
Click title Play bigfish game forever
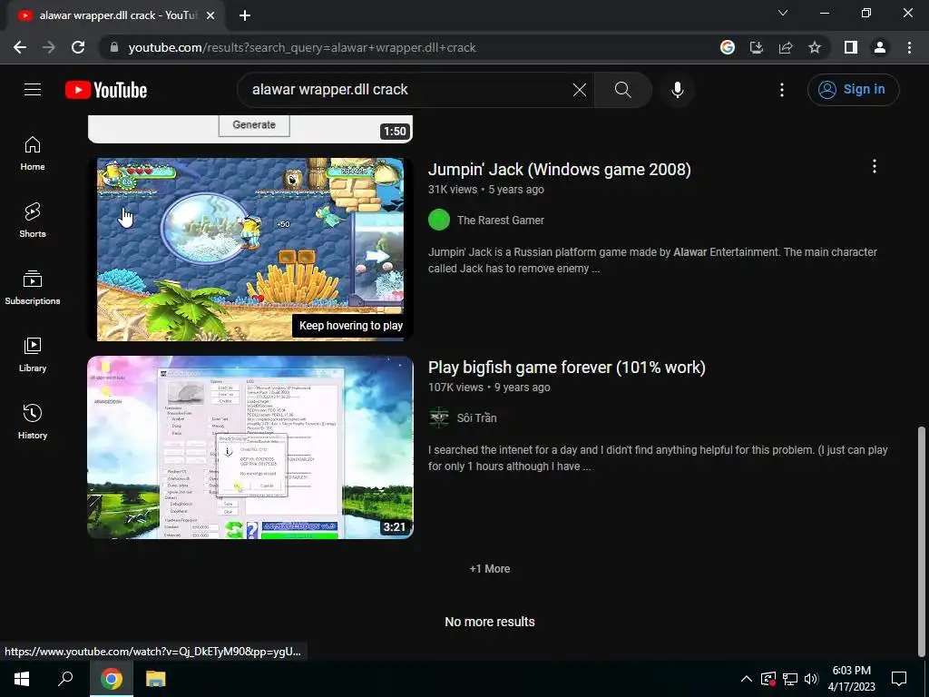click(567, 368)
